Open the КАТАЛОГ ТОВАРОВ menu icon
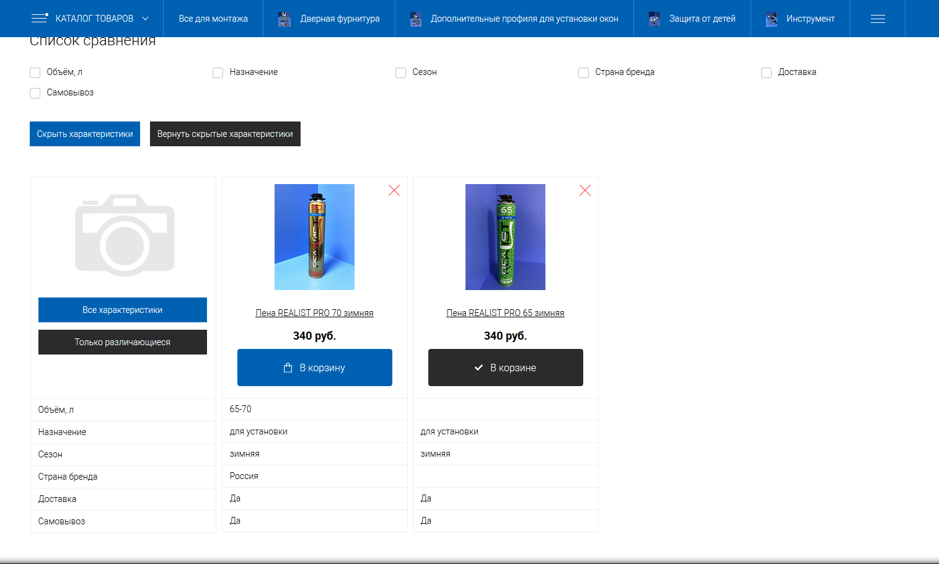Image resolution: width=939 pixels, height=564 pixels. coord(40,18)
